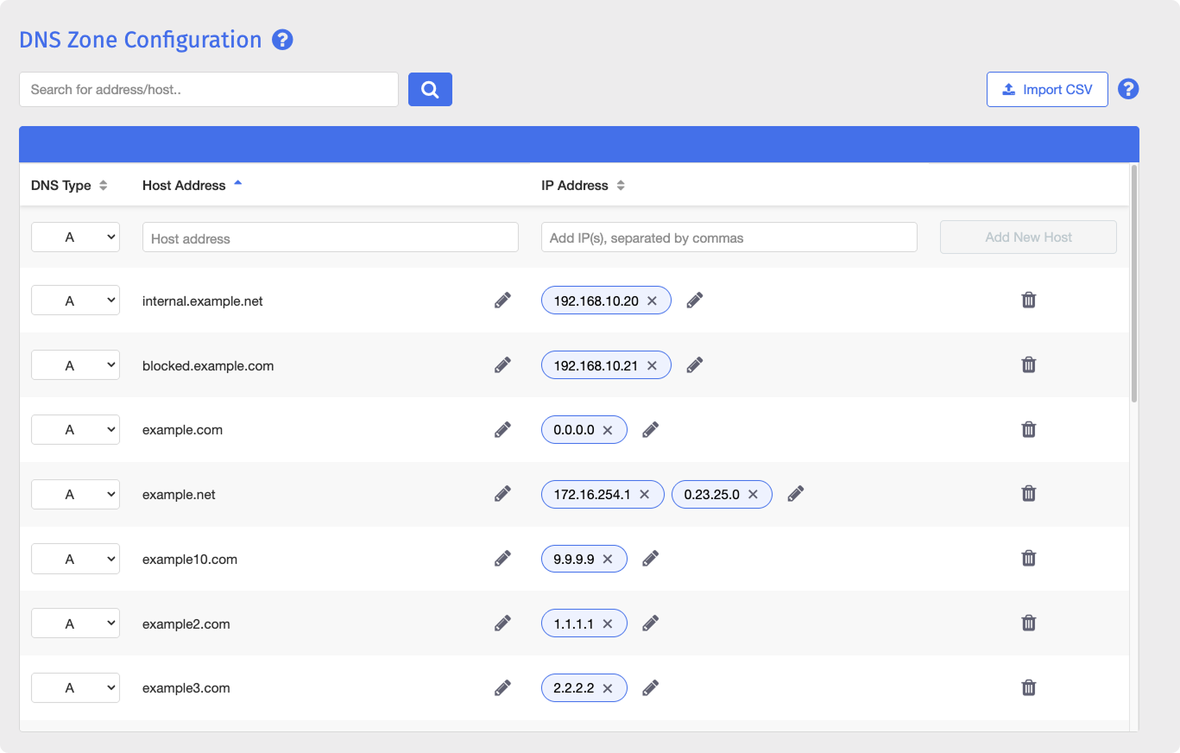Remove IP 172.16.254.1 tag
1180x753 pixels.
[x=644, y=495]
